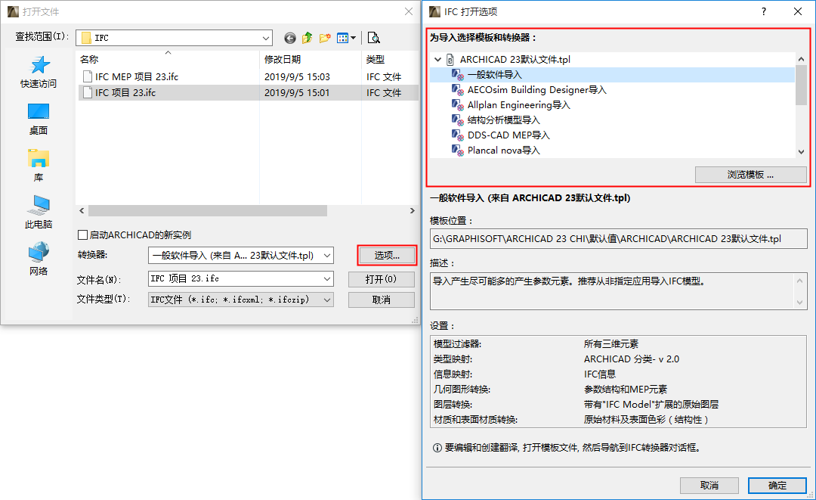Image resolution: width=816 pixels, height=500 pixels.
Task: Click the 打开(O) open button
Action: click(x=381, y=279)
